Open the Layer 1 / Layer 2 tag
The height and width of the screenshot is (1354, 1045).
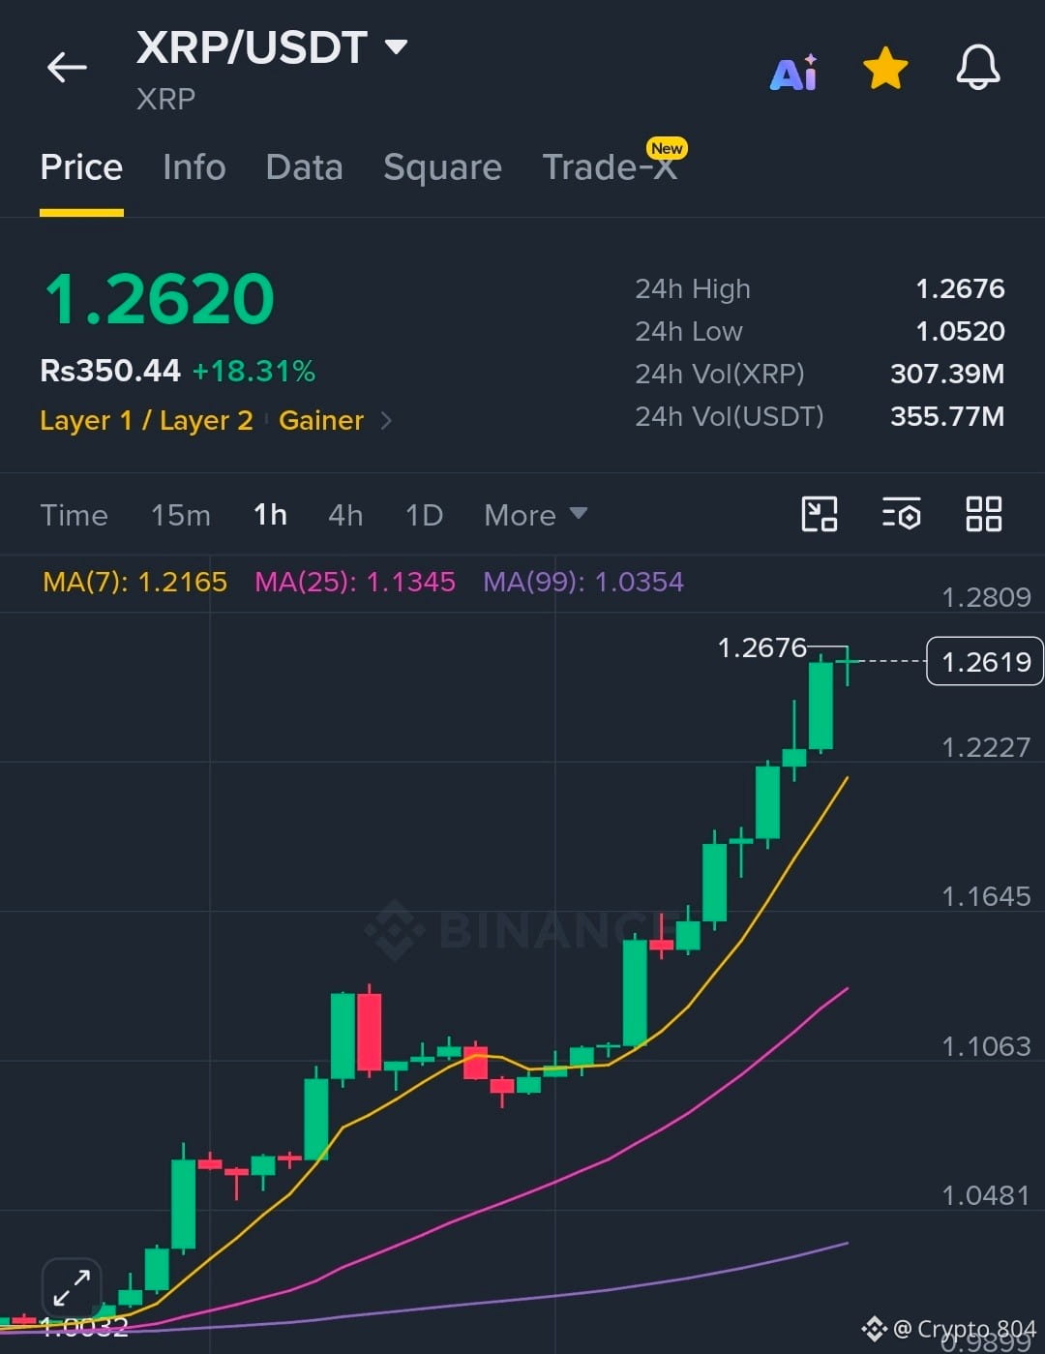point(146,420)
